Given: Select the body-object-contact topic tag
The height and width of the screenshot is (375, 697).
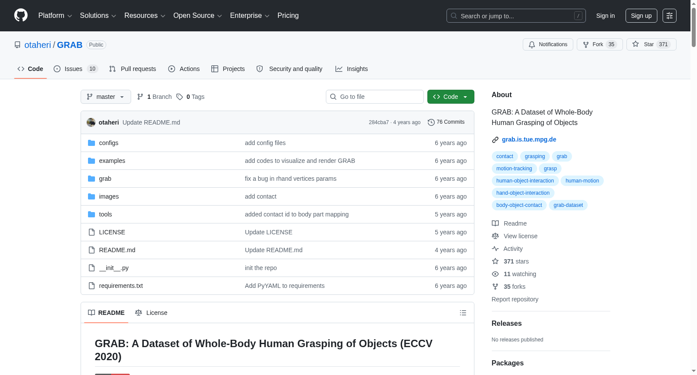Looking at the screenshot, I should (x=519, y=205).
